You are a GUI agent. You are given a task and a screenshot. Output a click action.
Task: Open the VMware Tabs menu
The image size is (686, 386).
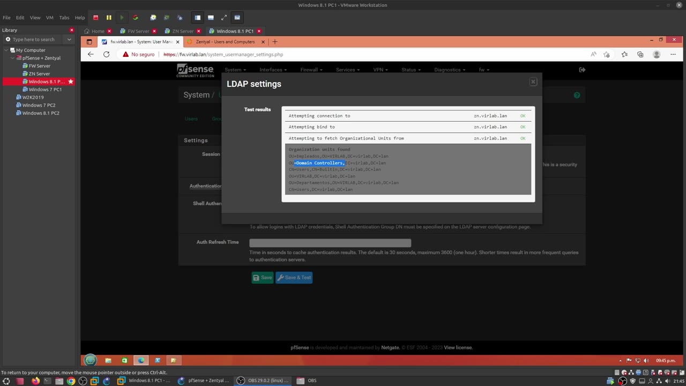click(x=64, y=18)
